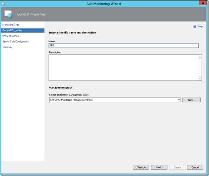Expand the destination management pack dropdown
209x176 pixels.
[179, 100]
